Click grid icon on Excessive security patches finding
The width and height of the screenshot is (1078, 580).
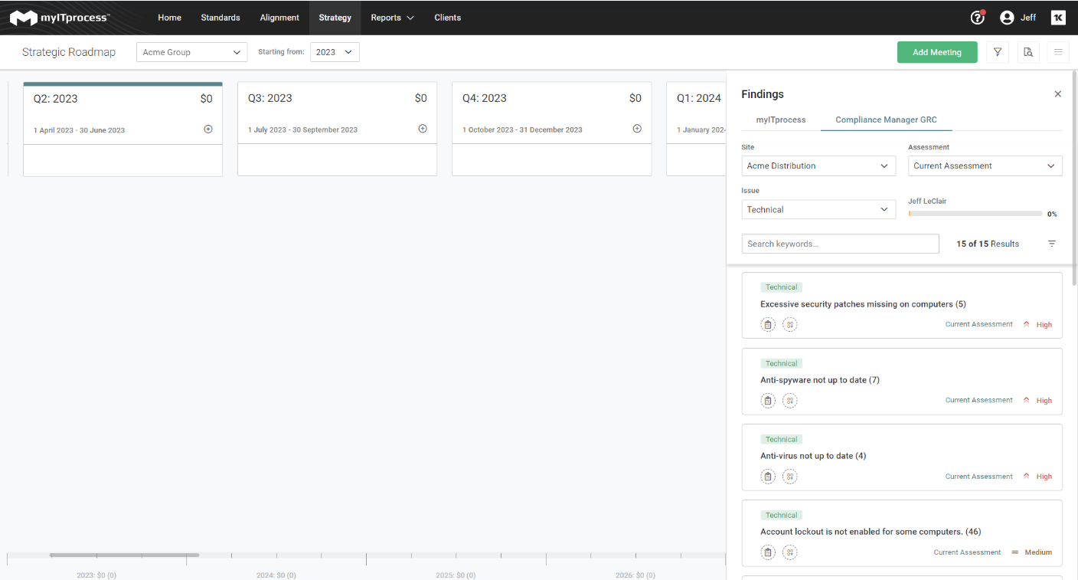tap(790, 325)
